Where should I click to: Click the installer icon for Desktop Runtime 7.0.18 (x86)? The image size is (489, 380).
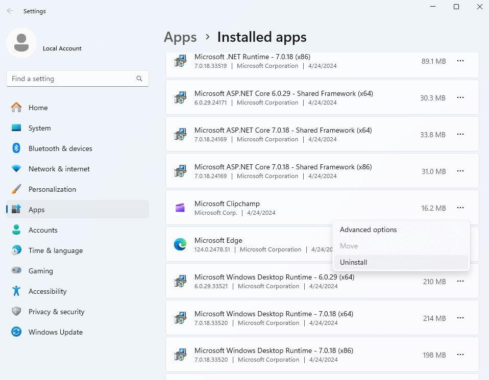click(x=180, y=354)
